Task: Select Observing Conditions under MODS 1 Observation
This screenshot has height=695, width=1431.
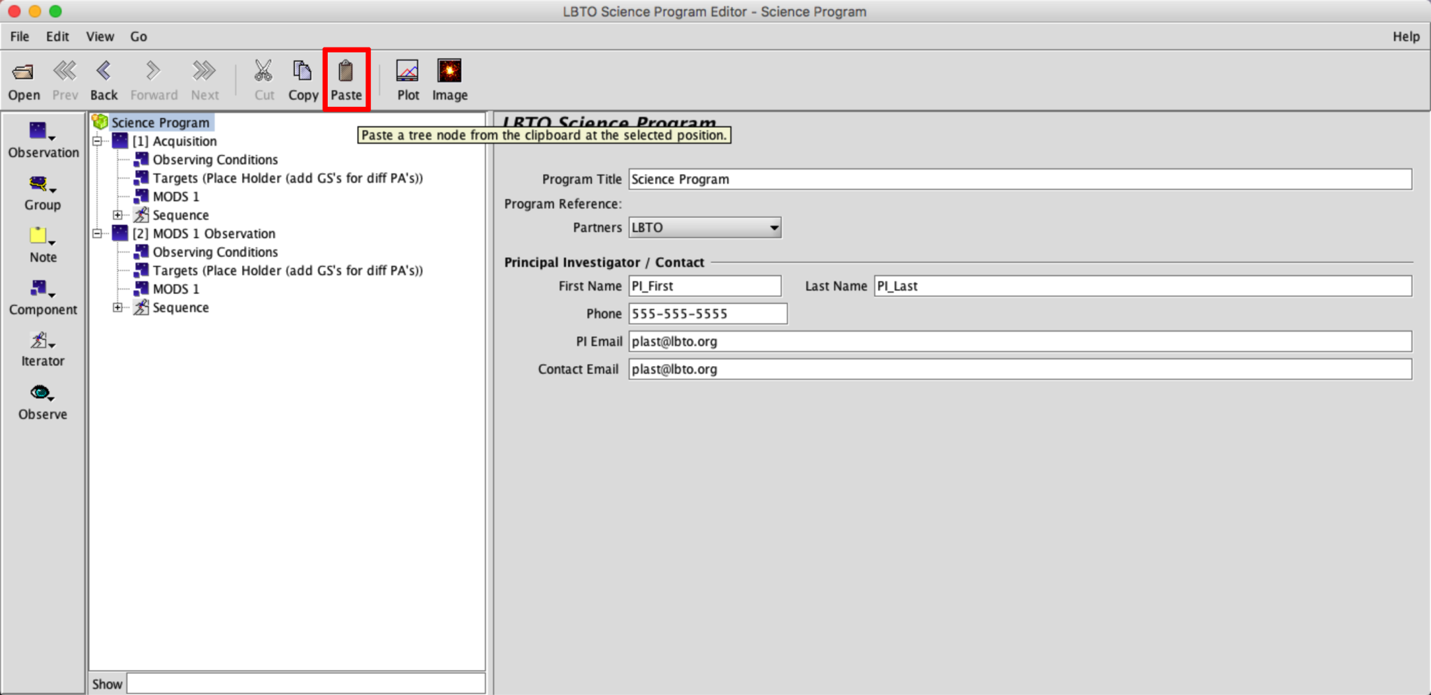Action: [215, 251]
